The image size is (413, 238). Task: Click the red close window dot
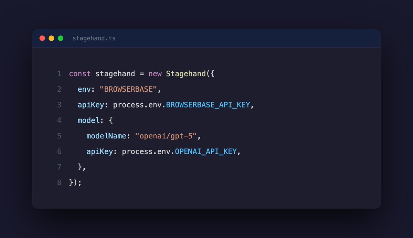point(42,38)
